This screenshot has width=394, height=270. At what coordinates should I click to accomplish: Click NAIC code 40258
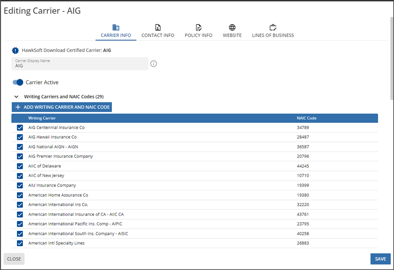(303, 234)
